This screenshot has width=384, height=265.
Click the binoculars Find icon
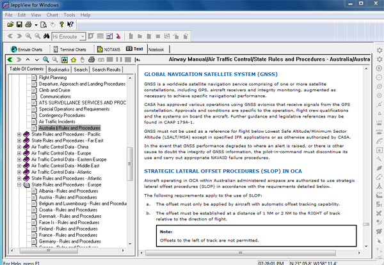point(46,36)
